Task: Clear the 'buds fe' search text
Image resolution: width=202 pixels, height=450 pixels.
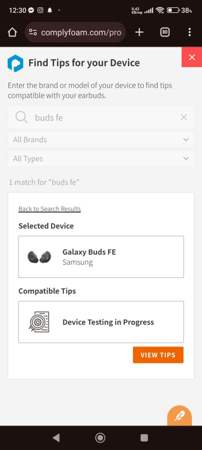Action: click(183, 118)
